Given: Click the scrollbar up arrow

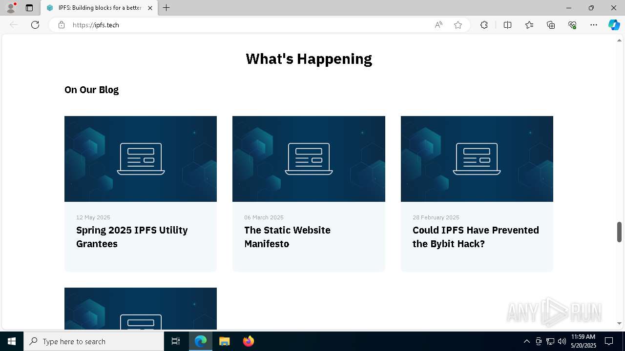Looking at the screenshot, I should tap(619, 40).
